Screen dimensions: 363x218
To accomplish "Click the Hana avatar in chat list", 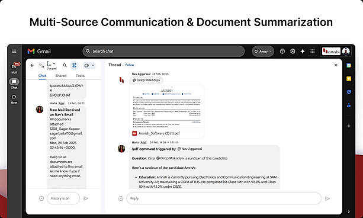I will (40, 110).
